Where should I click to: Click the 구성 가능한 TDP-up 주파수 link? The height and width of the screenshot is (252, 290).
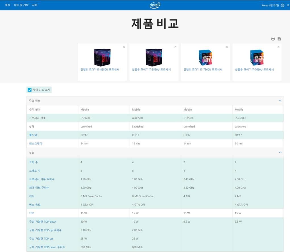[45, 230]
